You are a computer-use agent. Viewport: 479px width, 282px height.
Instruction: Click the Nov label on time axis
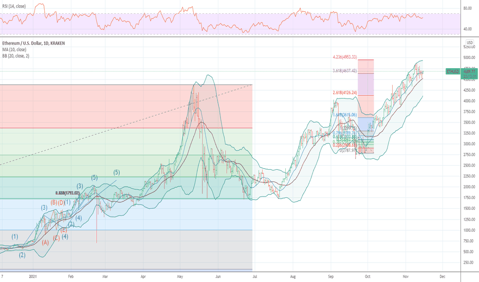click(406, 277)
